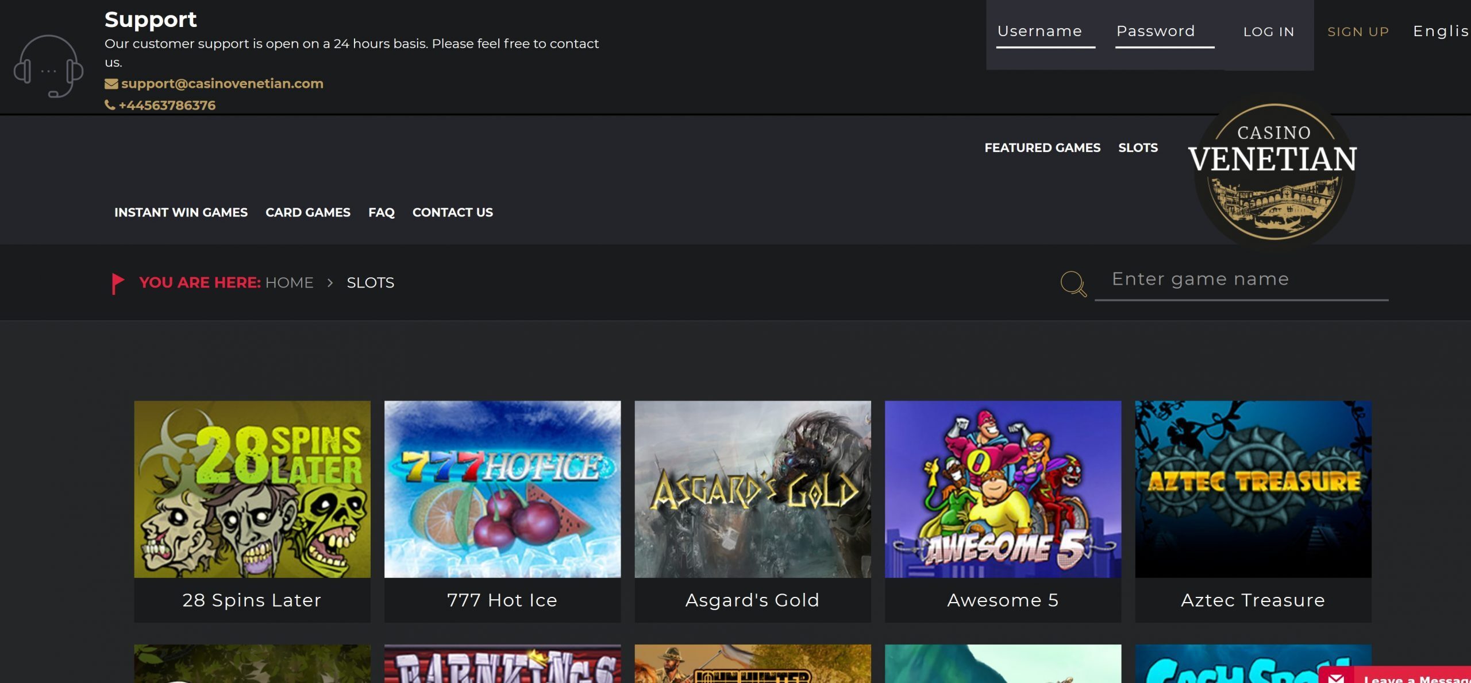This screenshot has width=1471, height=683.
Task: Click the 28 Spins Later title
Action: pyautogui.click(x=252, y=600)
